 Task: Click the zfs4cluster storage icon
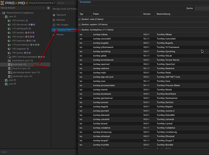tap(10, 76)
